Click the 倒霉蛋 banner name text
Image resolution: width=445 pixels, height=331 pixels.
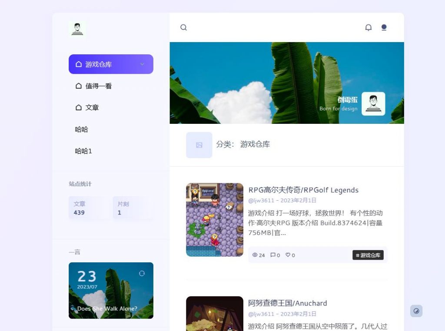(347, 100)
